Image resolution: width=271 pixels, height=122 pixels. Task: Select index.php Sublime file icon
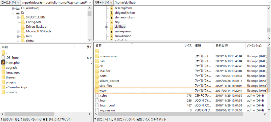click(x=3, y=62)
